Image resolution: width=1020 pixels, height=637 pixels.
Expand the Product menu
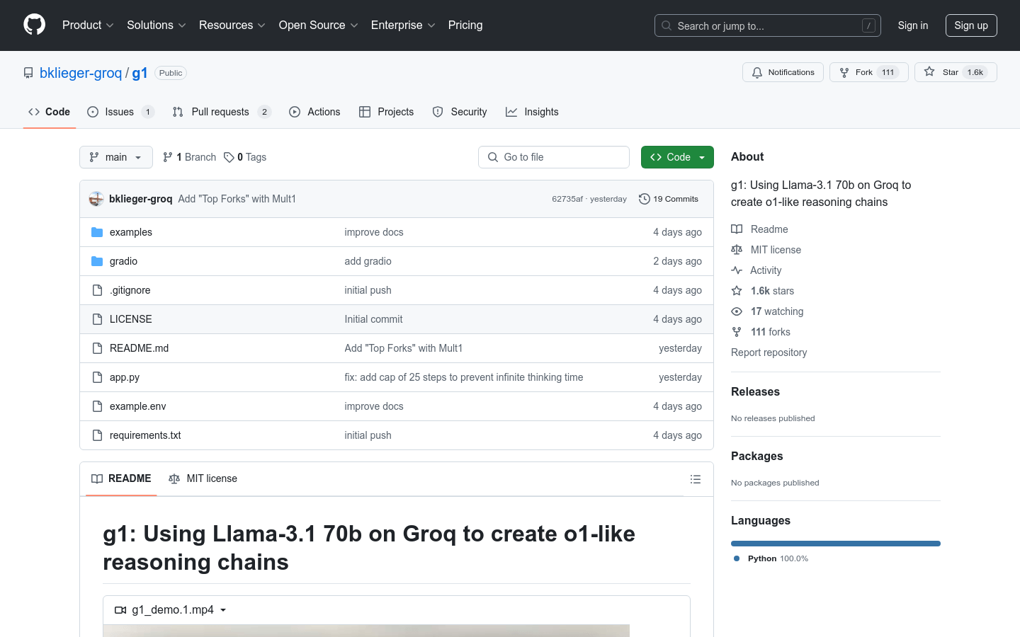click(x=88, y=25)
